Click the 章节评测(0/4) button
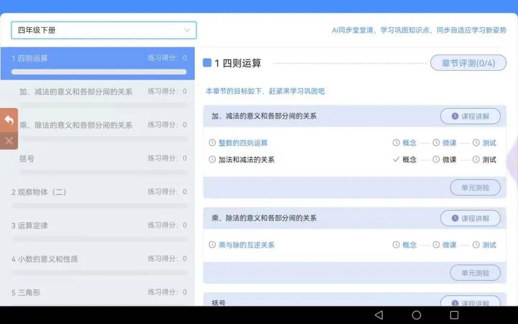The height and width of the screenshot is (324, 518). (468, 63)
